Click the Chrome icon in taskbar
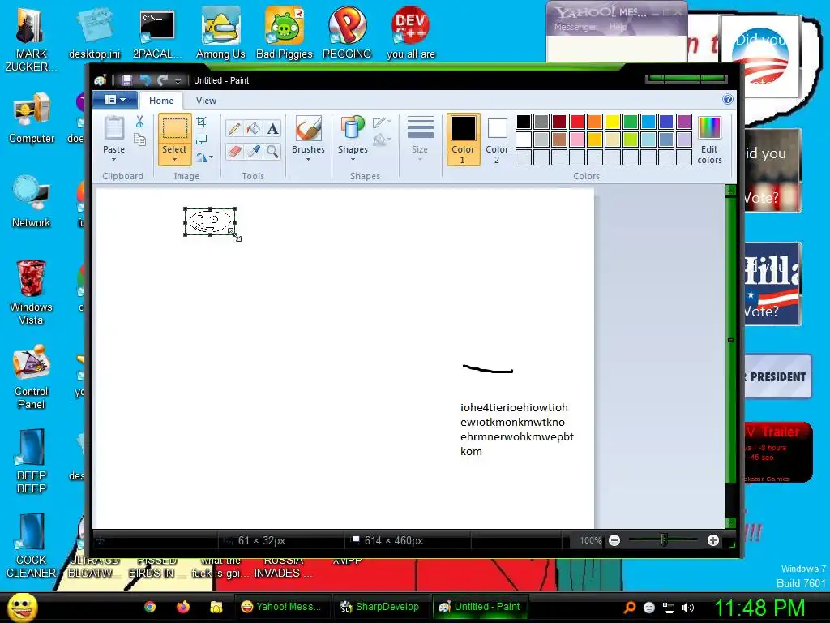830x623 pixels. coord(150,607)
